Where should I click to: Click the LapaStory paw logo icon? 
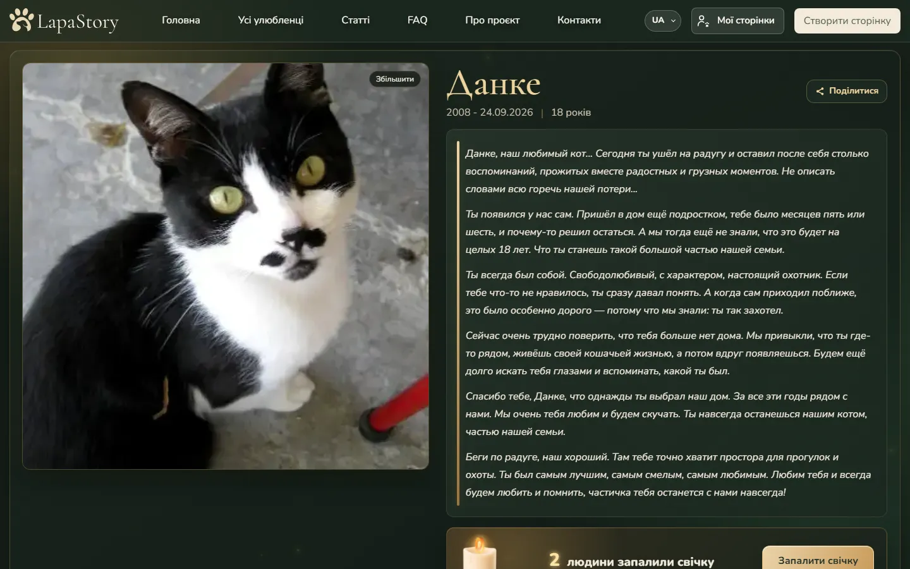coord(21,20)
